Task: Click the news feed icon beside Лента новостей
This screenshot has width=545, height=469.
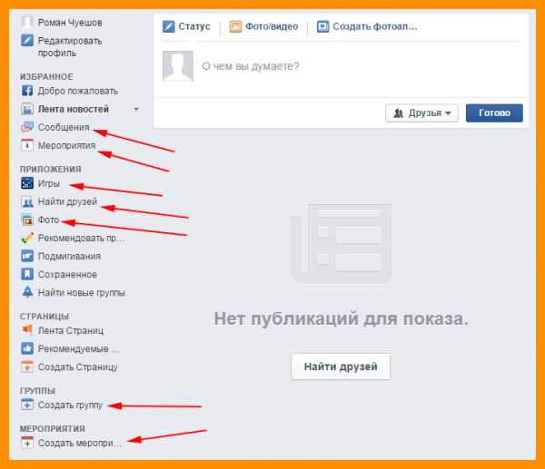Action: 27,109
